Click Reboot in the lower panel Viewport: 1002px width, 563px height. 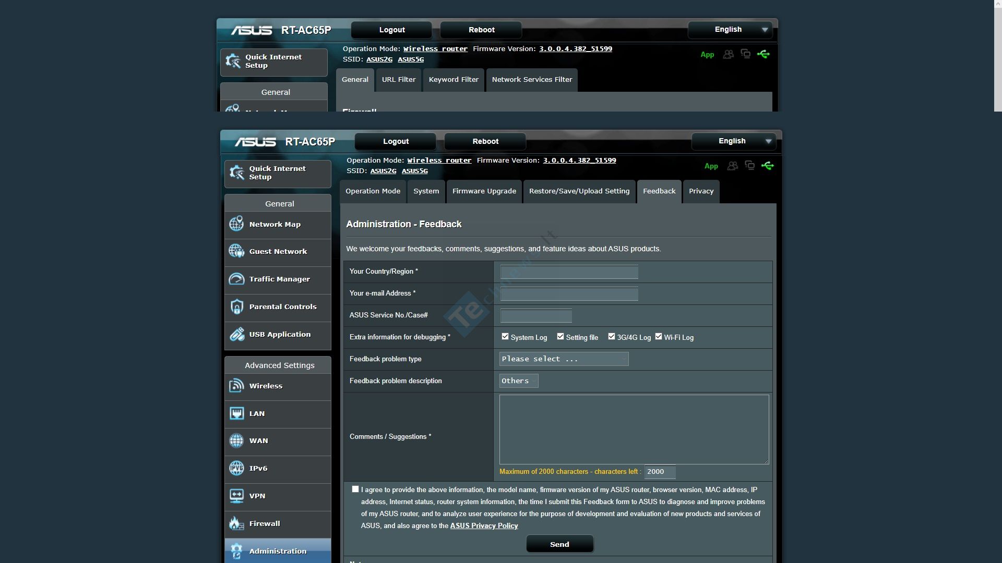click(485, 141)
